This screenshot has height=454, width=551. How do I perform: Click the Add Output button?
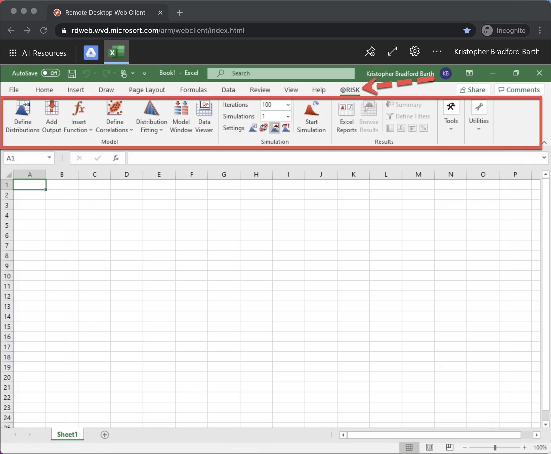(x=52, y=117)
